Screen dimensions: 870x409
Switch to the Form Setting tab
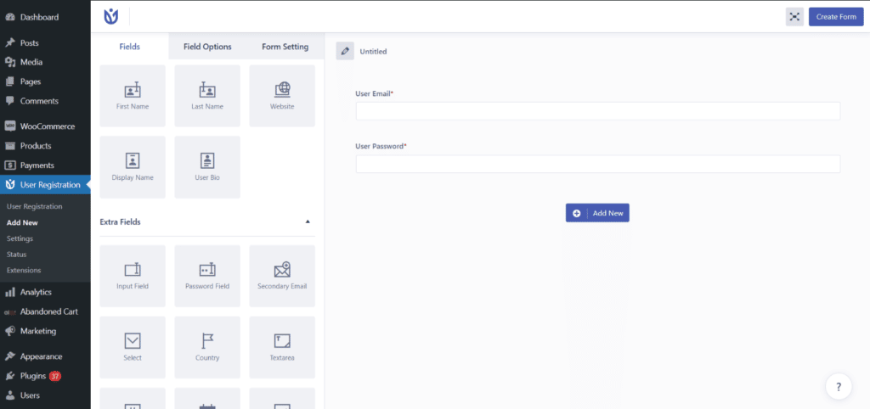click(285, 47)
